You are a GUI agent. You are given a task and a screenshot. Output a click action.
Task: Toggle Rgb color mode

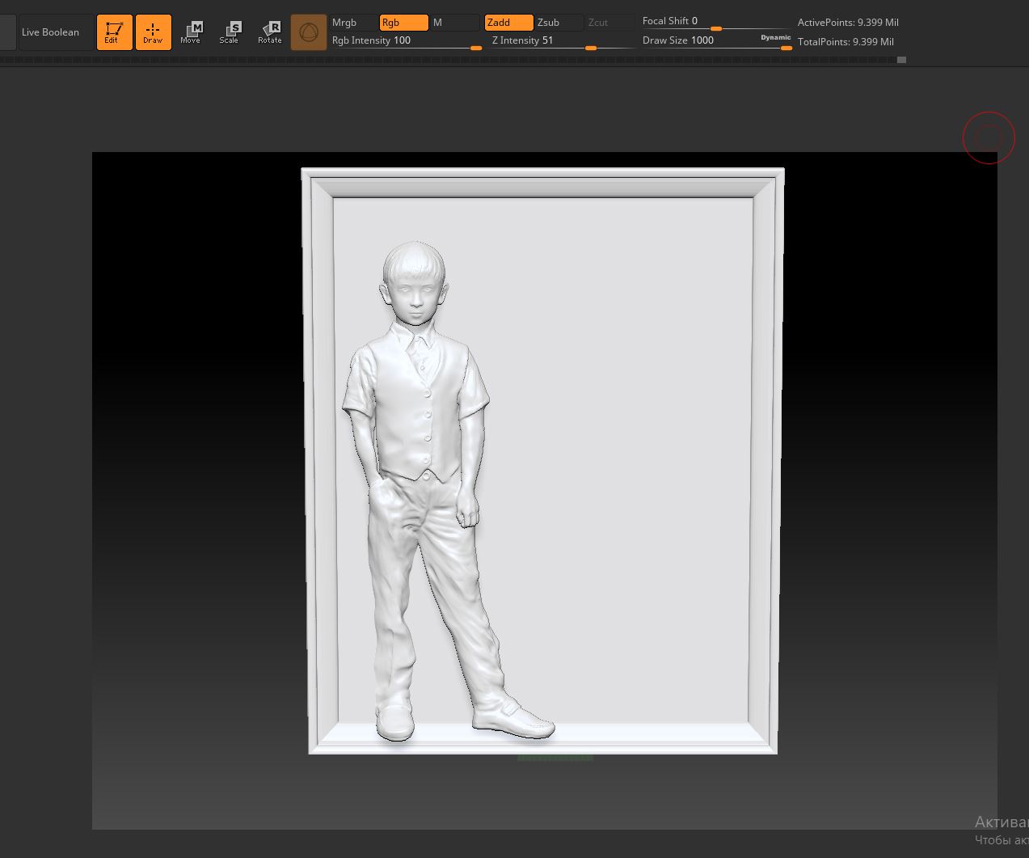[403, 23]
